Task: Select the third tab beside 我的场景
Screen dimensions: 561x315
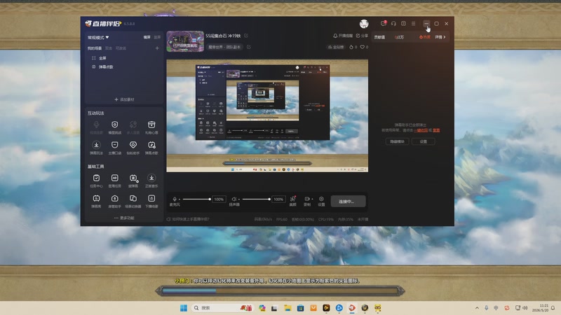Action: coord(121,48)
